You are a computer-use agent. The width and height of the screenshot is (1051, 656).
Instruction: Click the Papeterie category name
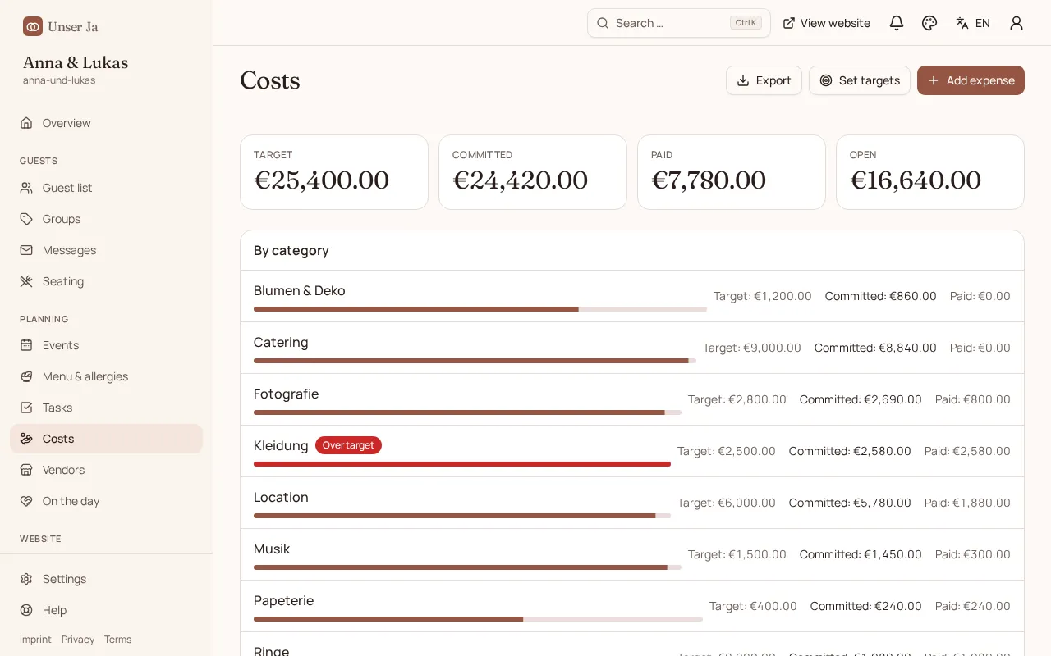pyautogui.click(x=284, y=600)
